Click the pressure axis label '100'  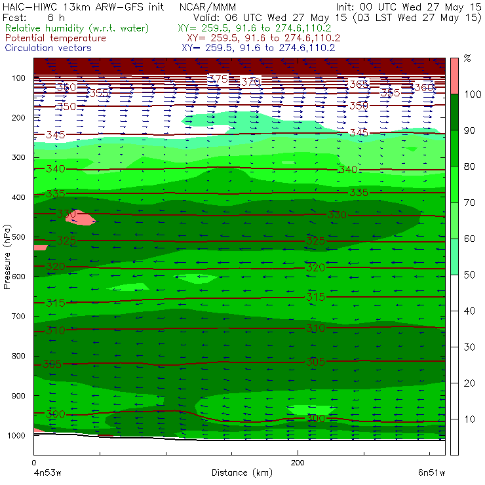[x=18, y=78]
